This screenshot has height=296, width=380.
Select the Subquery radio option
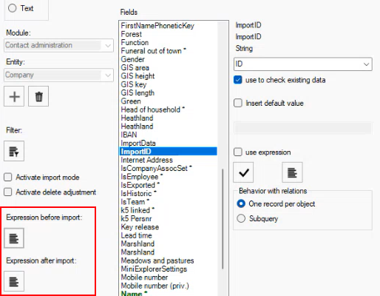click(241, 218)
